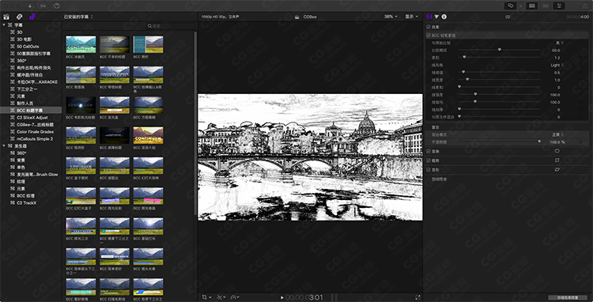Toggle the 变形 distort checkbox

click(x=428, y=170)
